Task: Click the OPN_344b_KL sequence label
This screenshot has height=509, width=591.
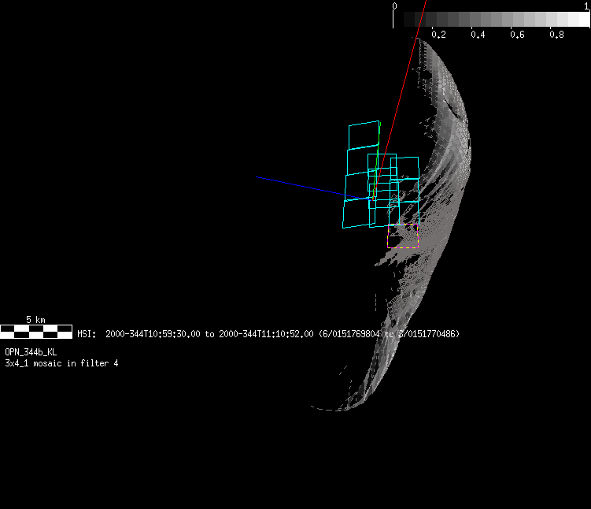Action: tap(31, 352)
